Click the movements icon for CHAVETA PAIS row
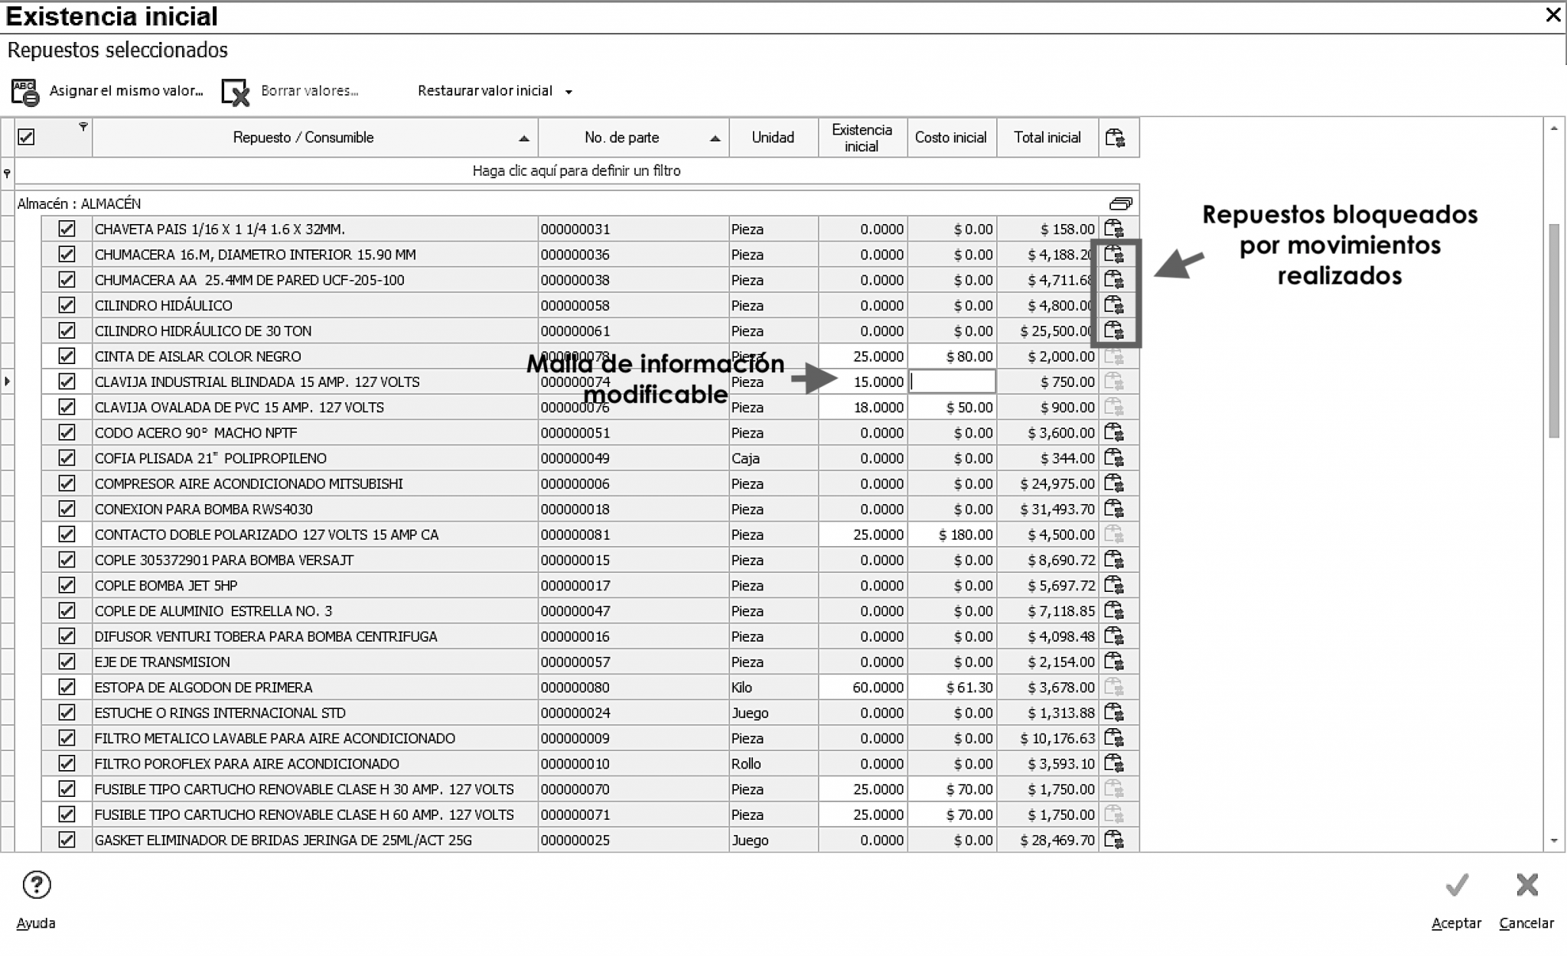 point(1114,229)
